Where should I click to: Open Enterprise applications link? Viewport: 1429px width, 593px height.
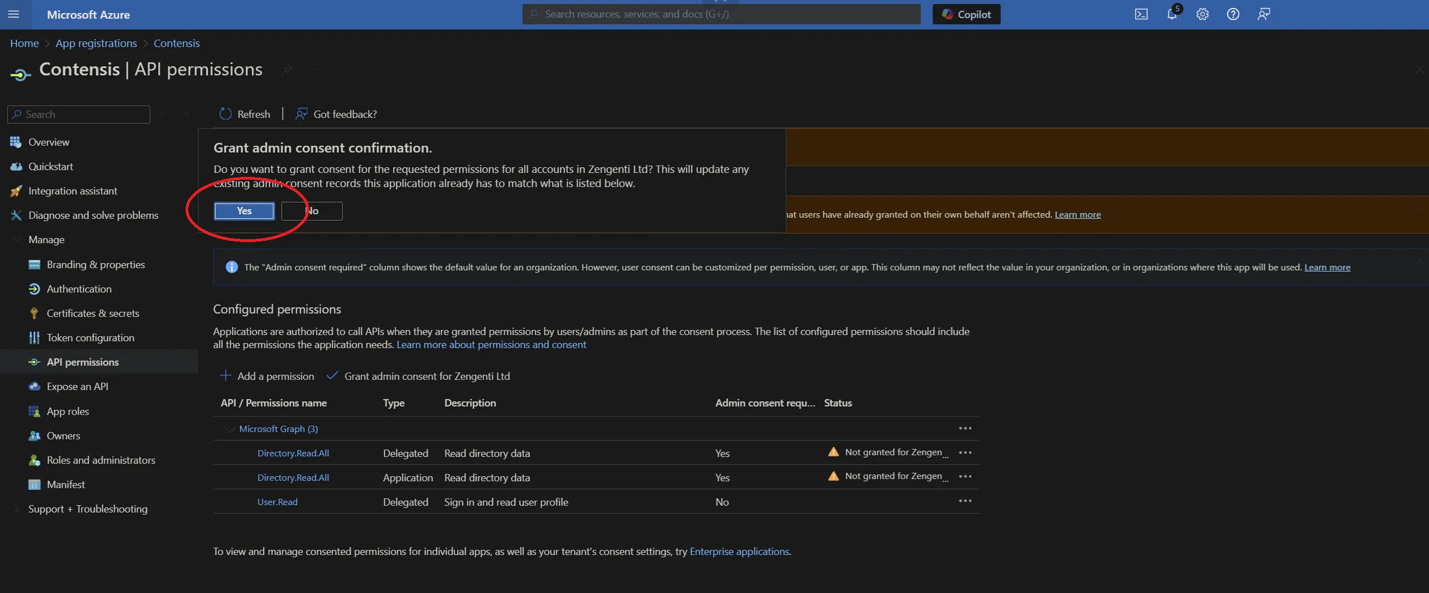pos(739,552)
